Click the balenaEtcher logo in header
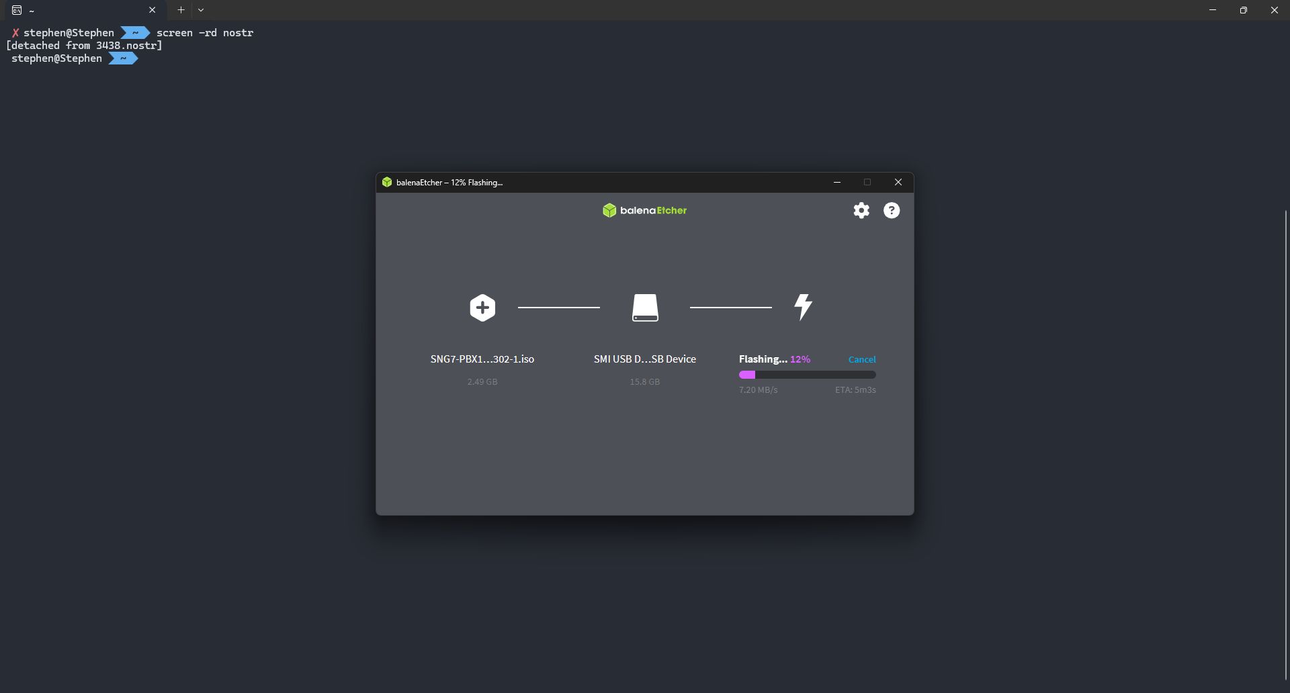1290x693 pixels. click(x=645, y=211)
